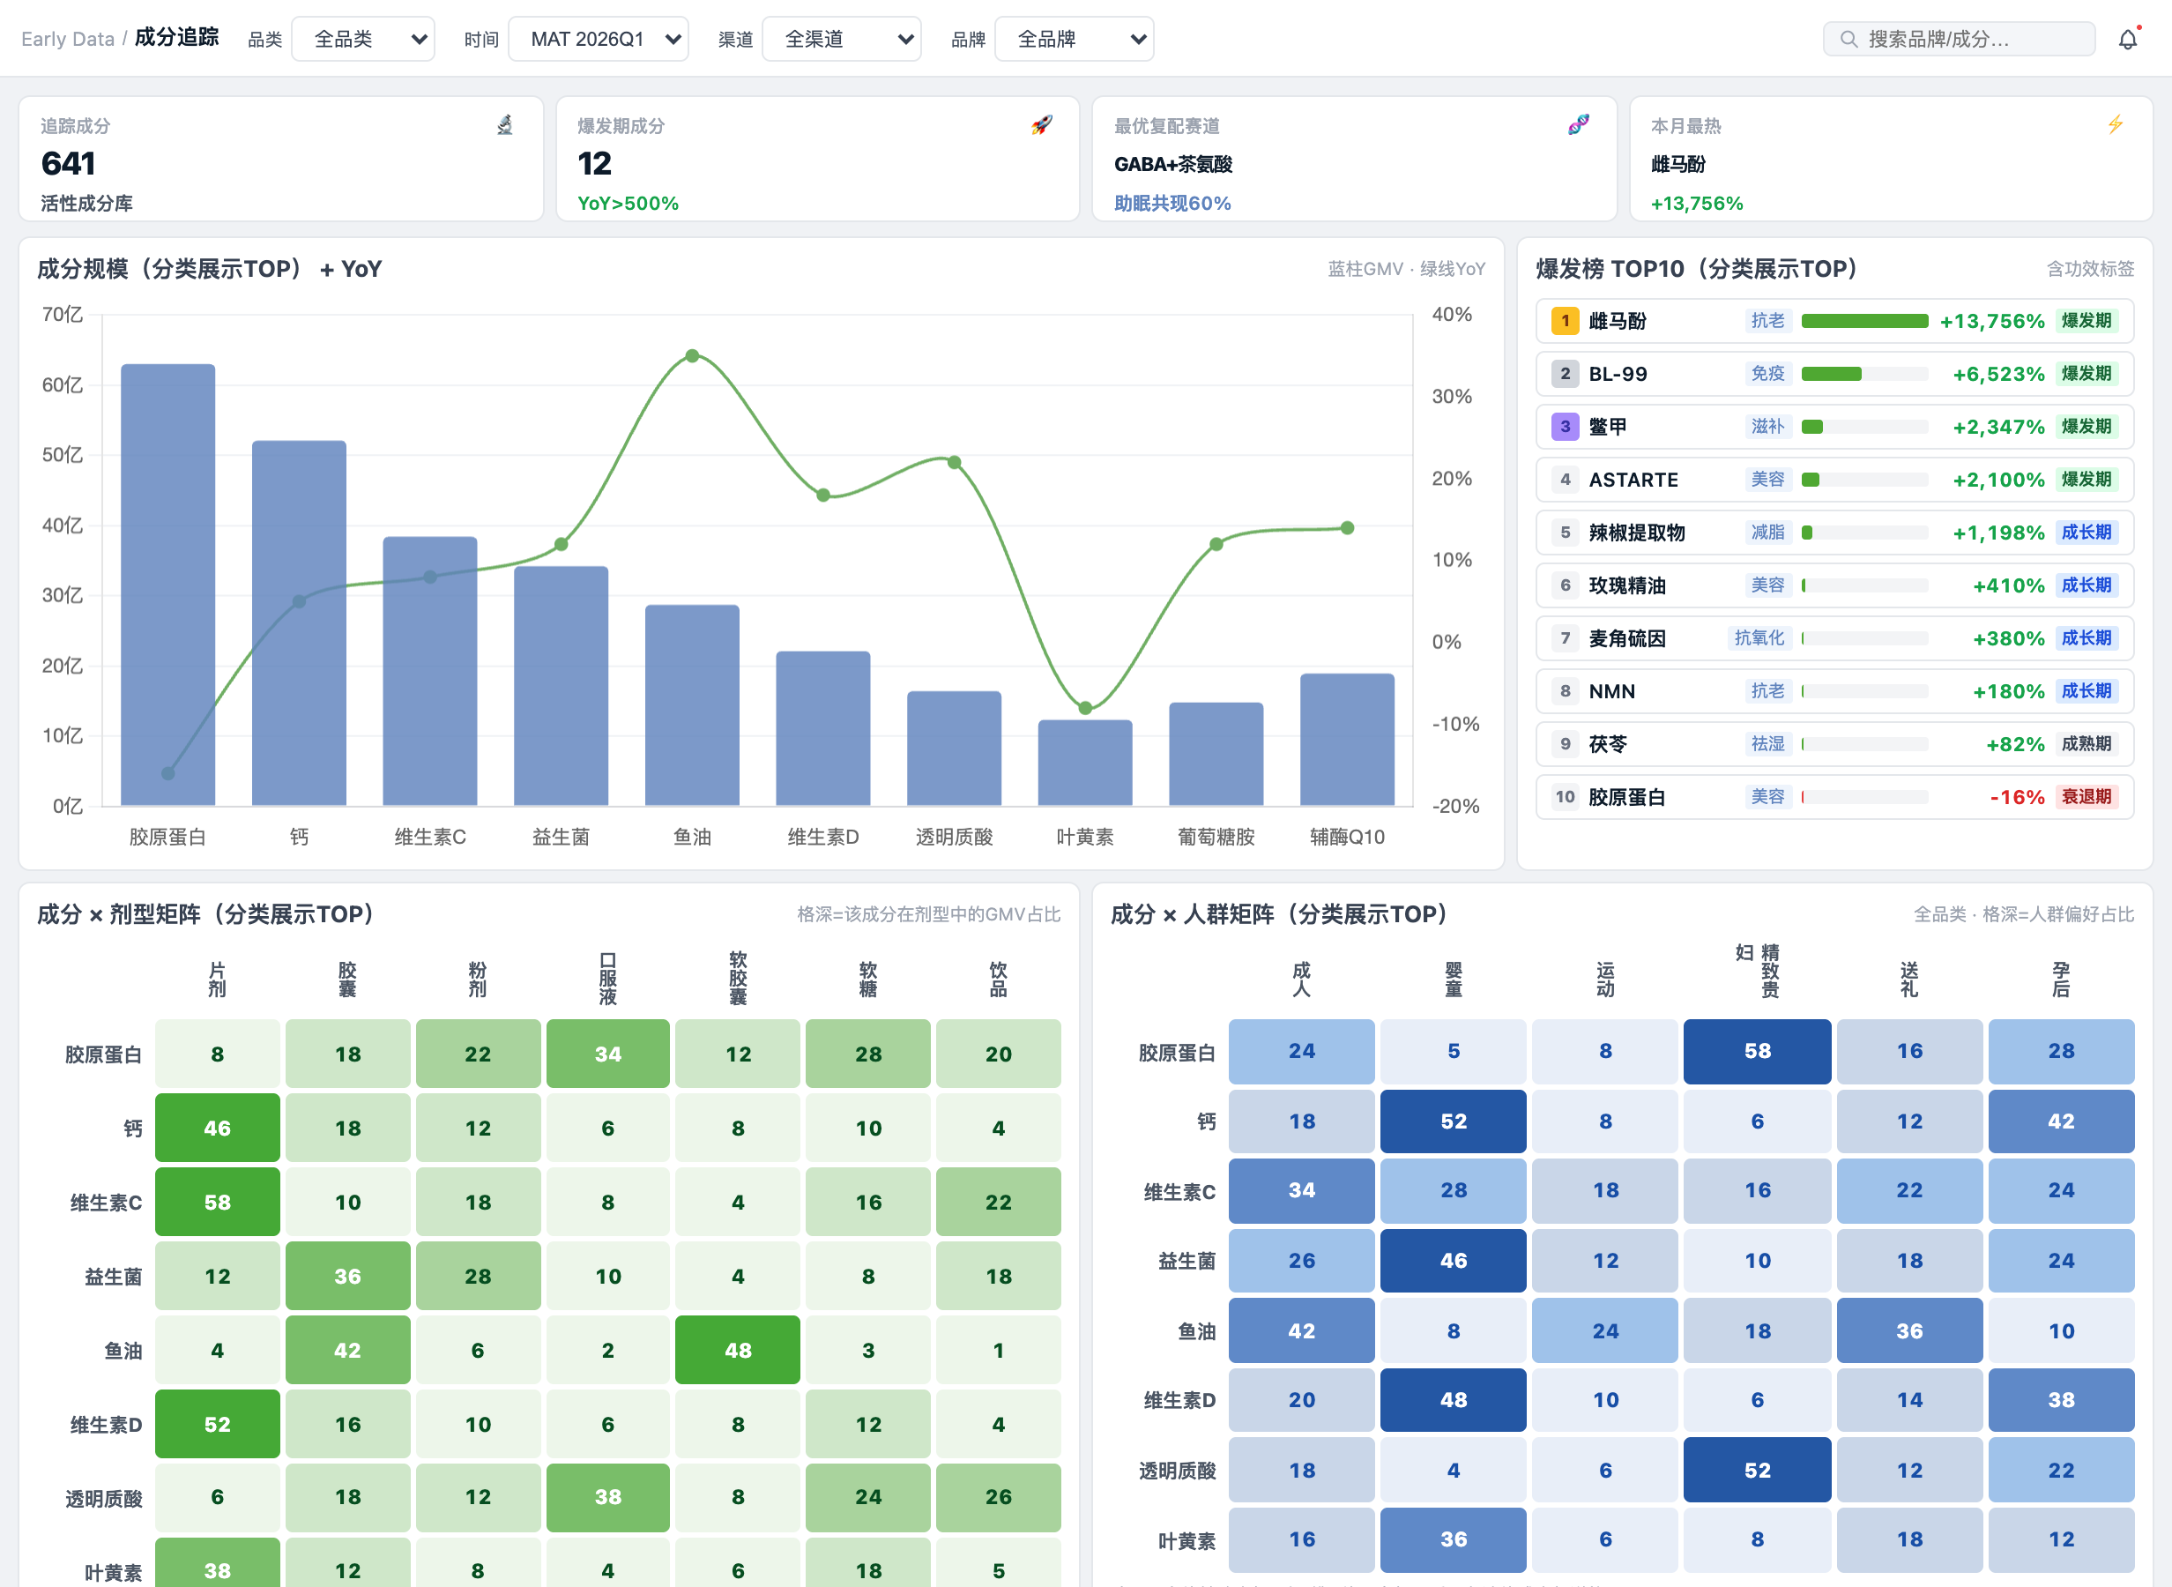Click the NMN row in 爆发榜

click(x=1835, y=690)
